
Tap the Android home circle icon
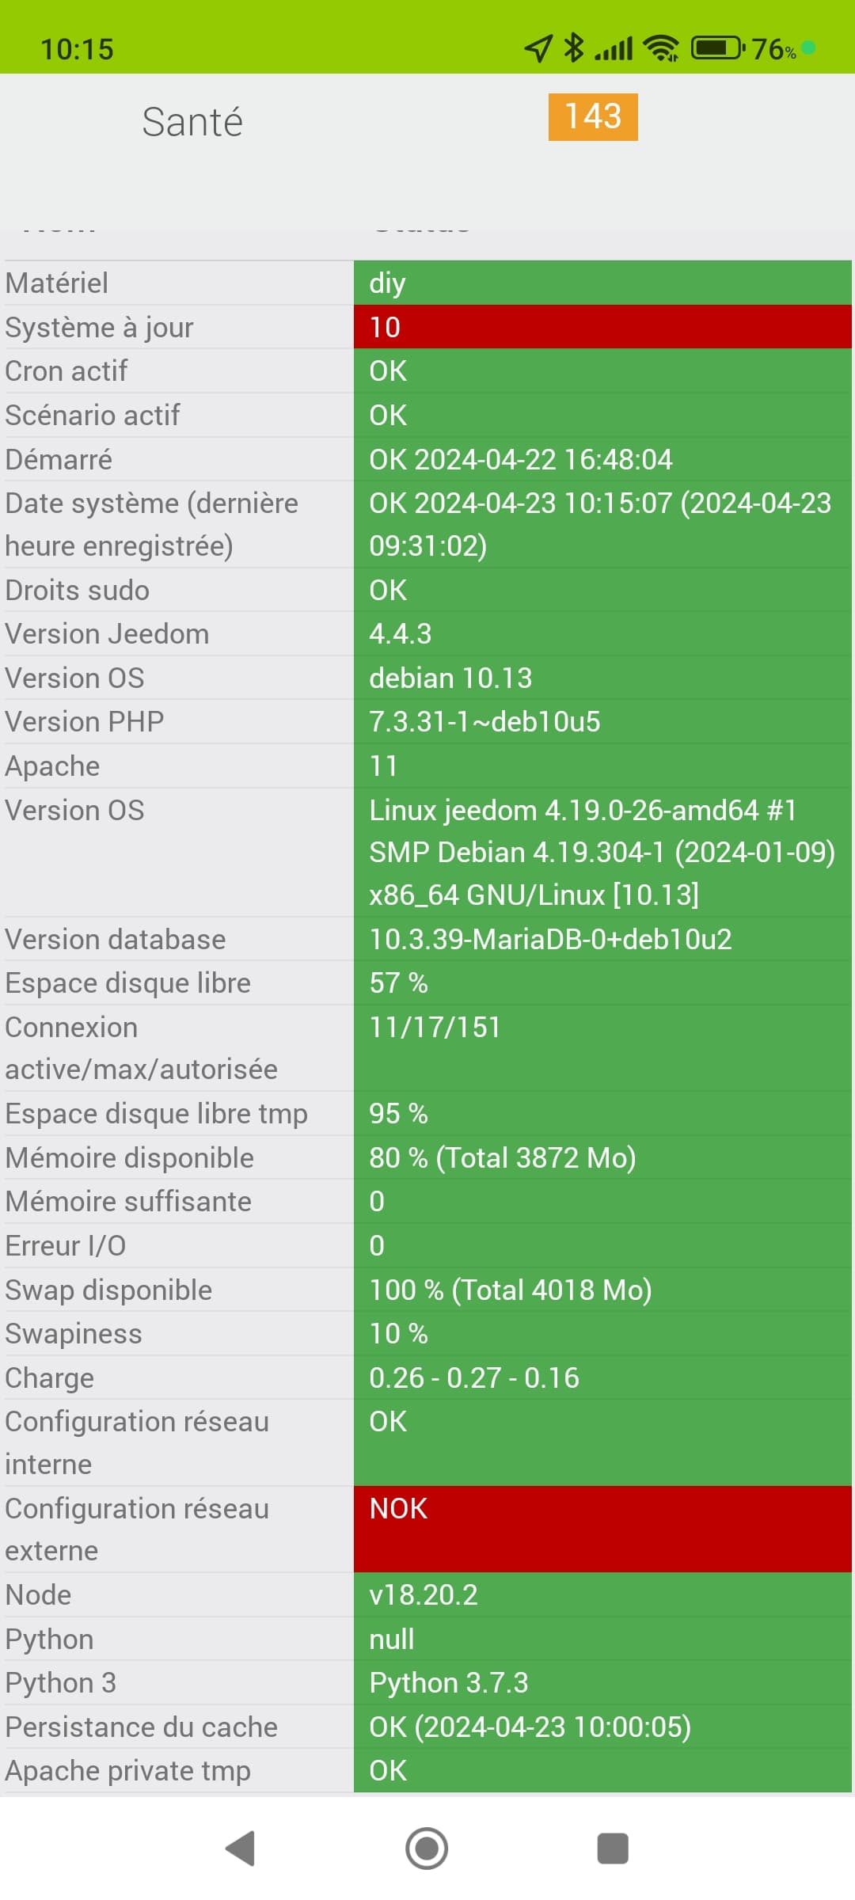pyautogui.click(x=427, y=1849)
